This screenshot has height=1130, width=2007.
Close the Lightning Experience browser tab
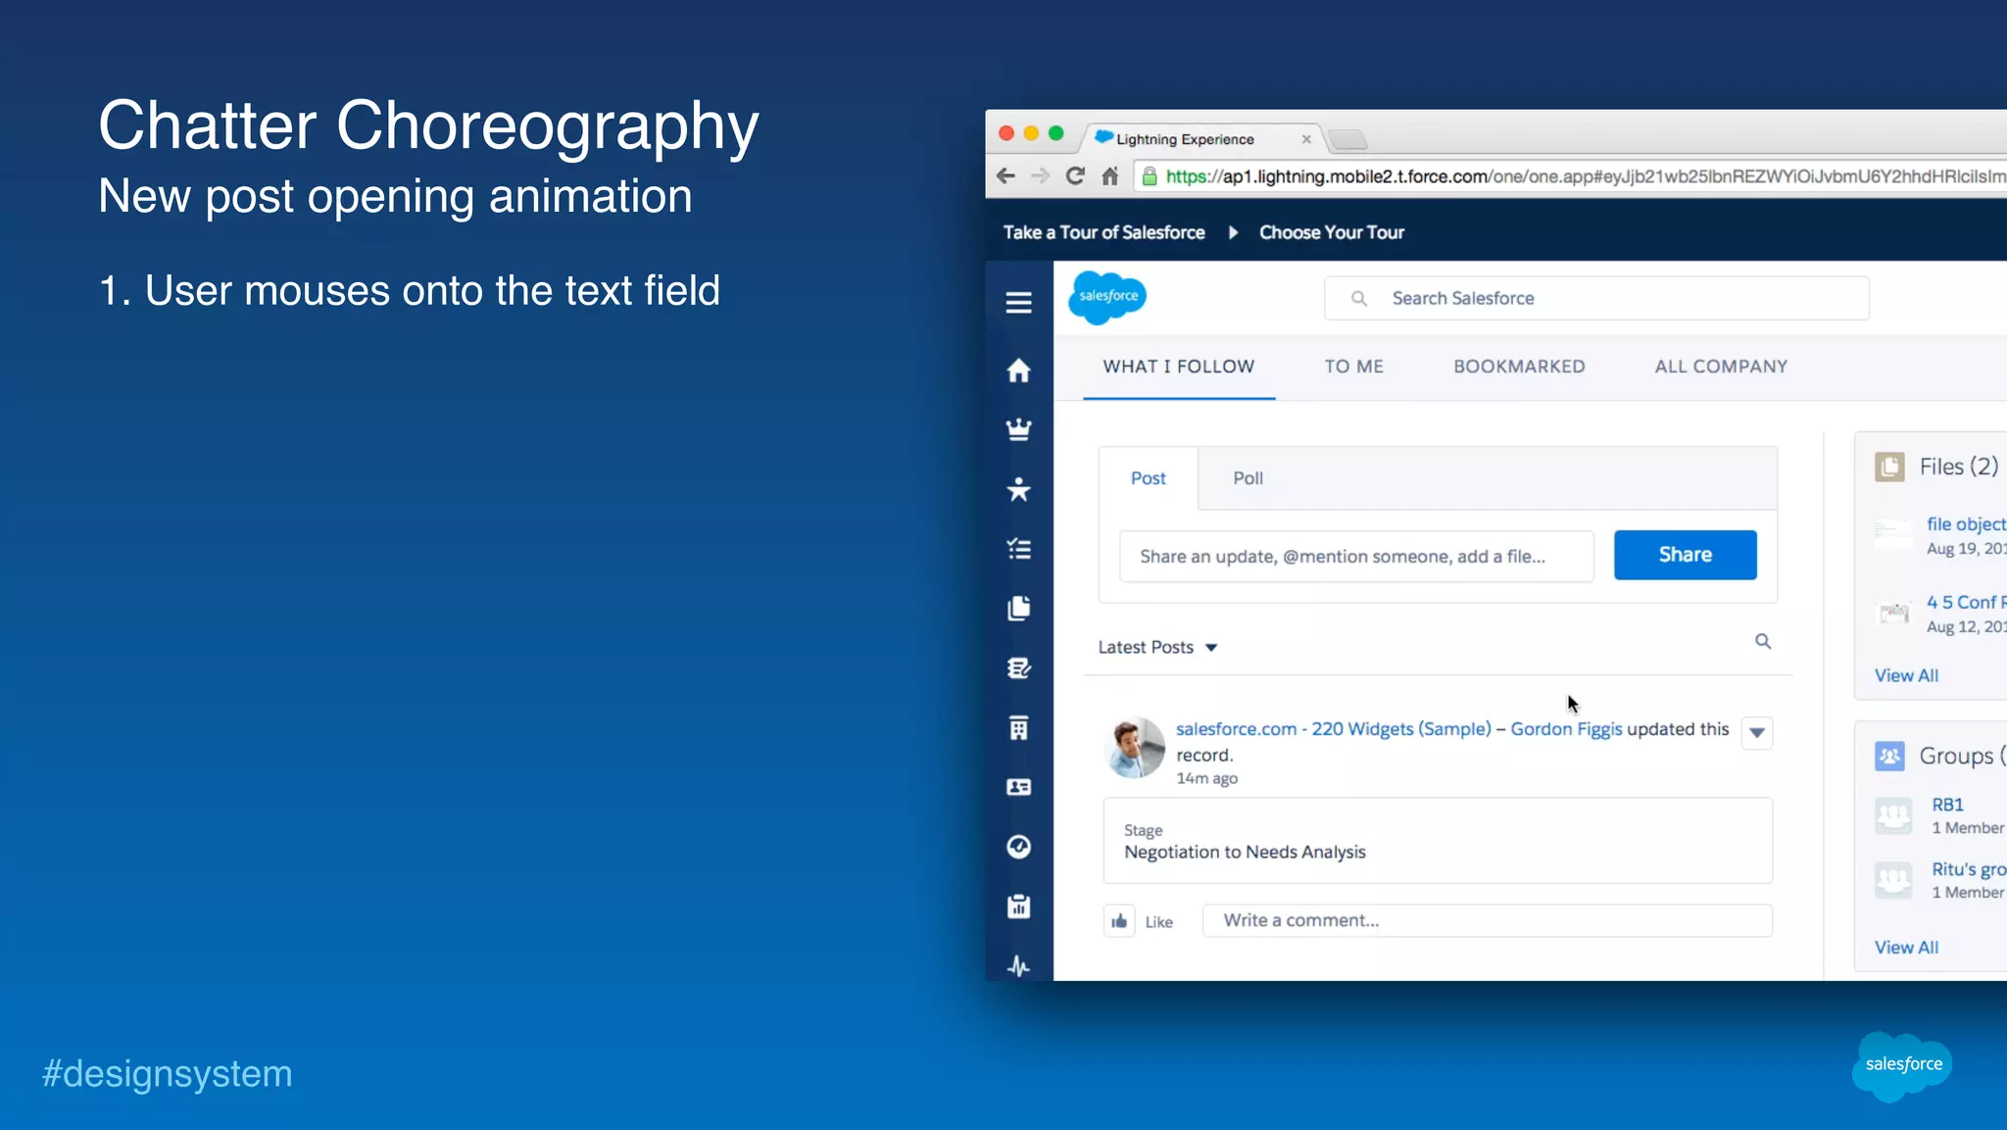coord(1306,139)
